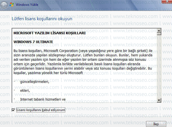Click the "ekleri," bullet line
The image size is (172, 127).
(x=25, y=90)
